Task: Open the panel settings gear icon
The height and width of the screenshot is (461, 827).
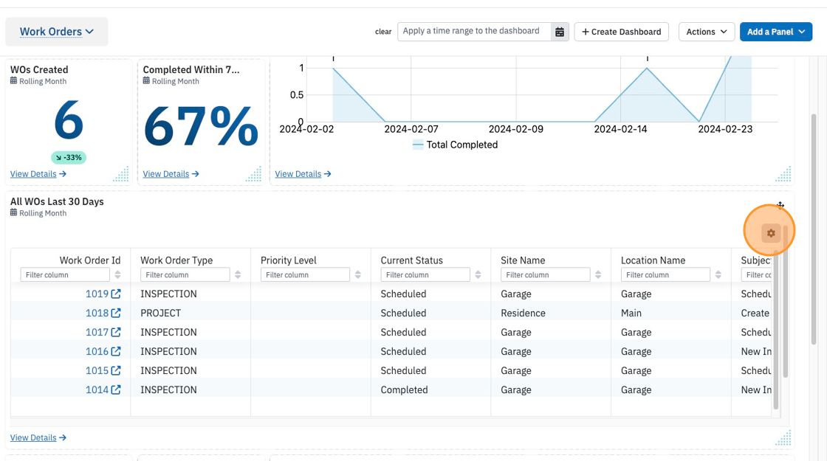Action: [771, 233]
